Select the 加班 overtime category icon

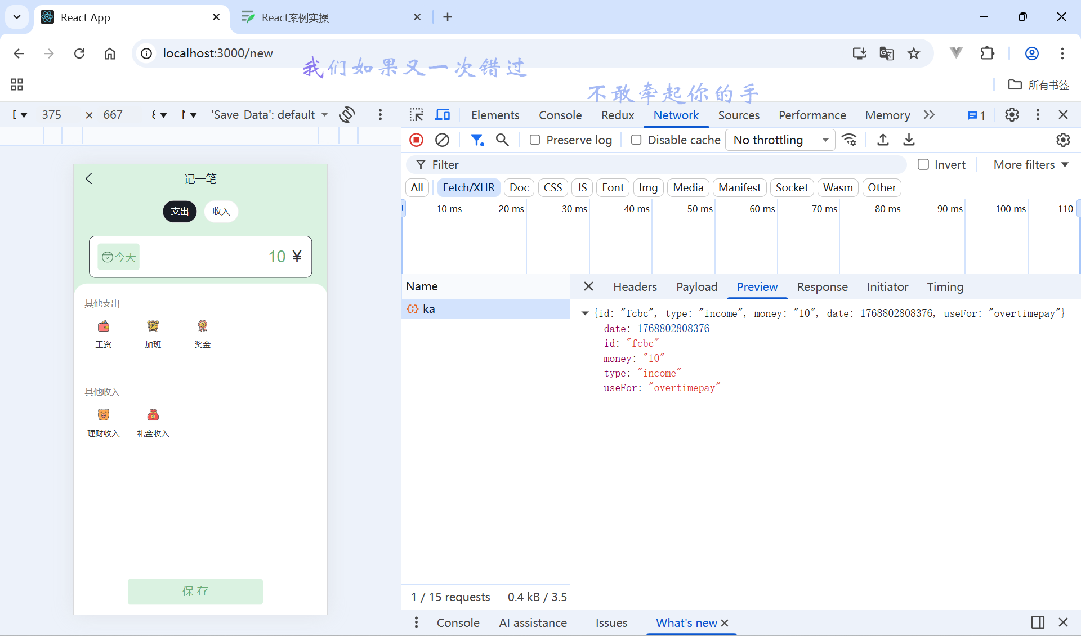click(x=153, y=326)
